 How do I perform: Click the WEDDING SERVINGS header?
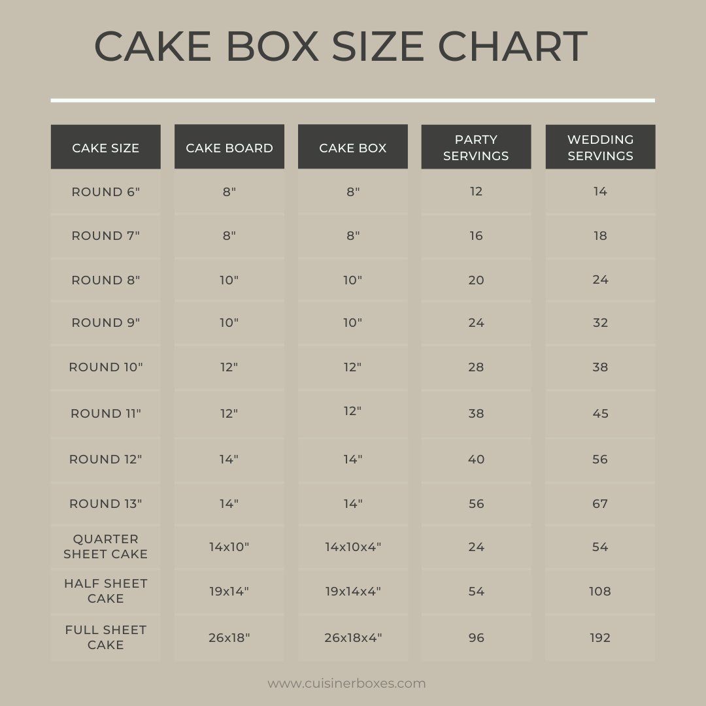(x=600, y=147)
